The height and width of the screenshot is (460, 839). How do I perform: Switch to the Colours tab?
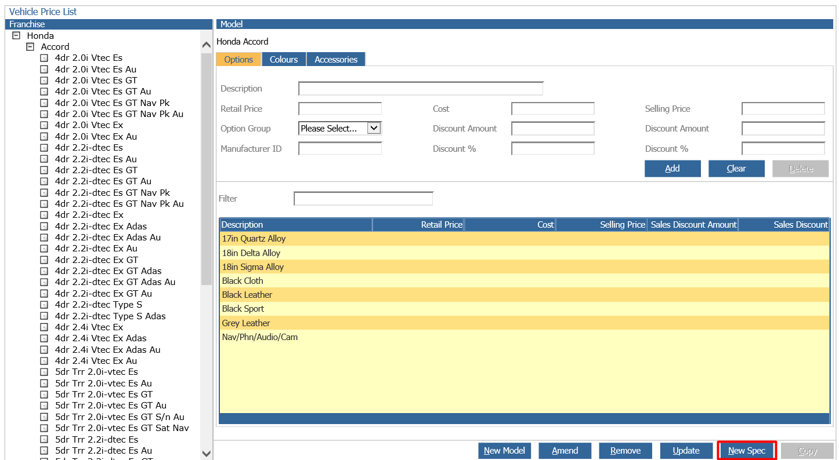[x=284, y=59]
